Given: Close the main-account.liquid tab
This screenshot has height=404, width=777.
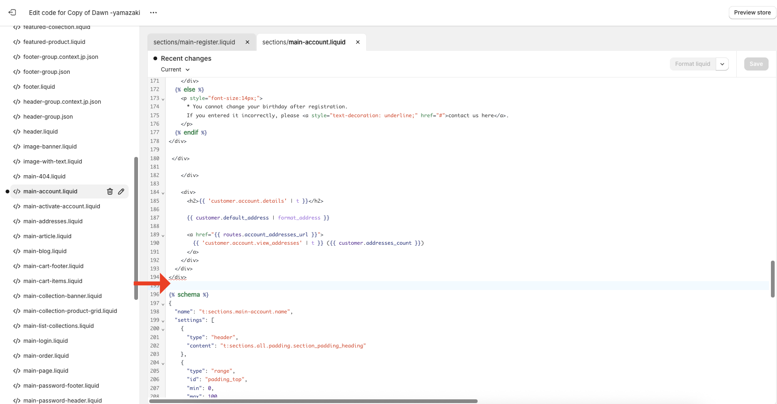Looking at the screenshot, I should (x=358, y=42).
